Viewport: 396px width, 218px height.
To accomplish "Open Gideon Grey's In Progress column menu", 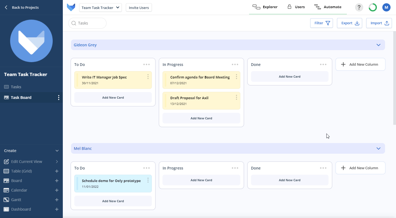I will (235, 65).
